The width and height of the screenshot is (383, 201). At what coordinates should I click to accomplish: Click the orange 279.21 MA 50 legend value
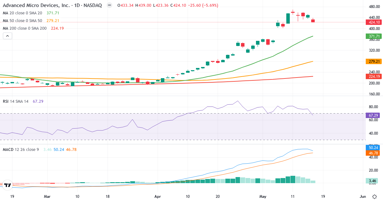tap(53, 21)
